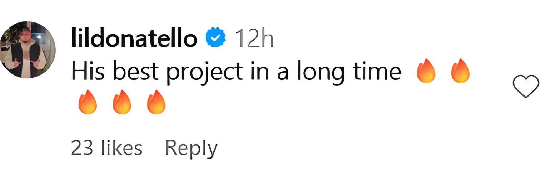Click the word 'His' in the comment
540x181 pixels.
(x=88, y=72)
